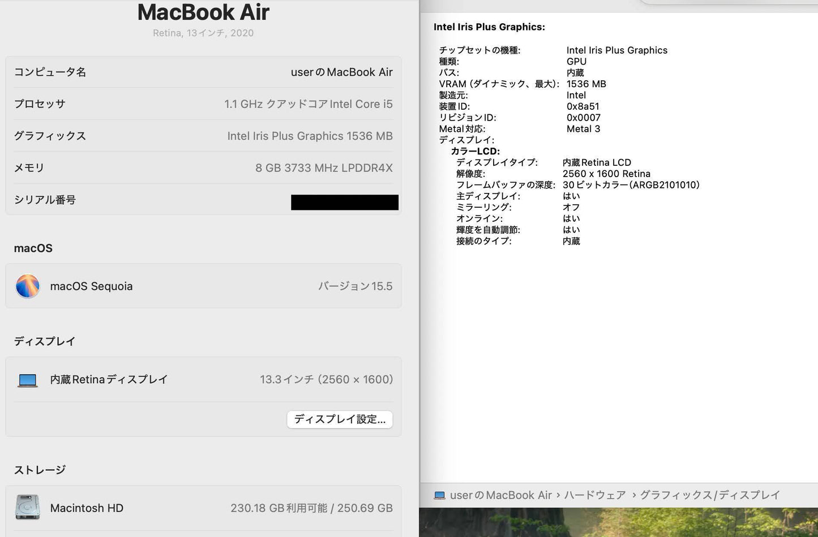Expand the ディスプレイ section under Metal対応
The width and height of the screenshot is (818, 537).
pyautogui.click(x=467, y=140)
